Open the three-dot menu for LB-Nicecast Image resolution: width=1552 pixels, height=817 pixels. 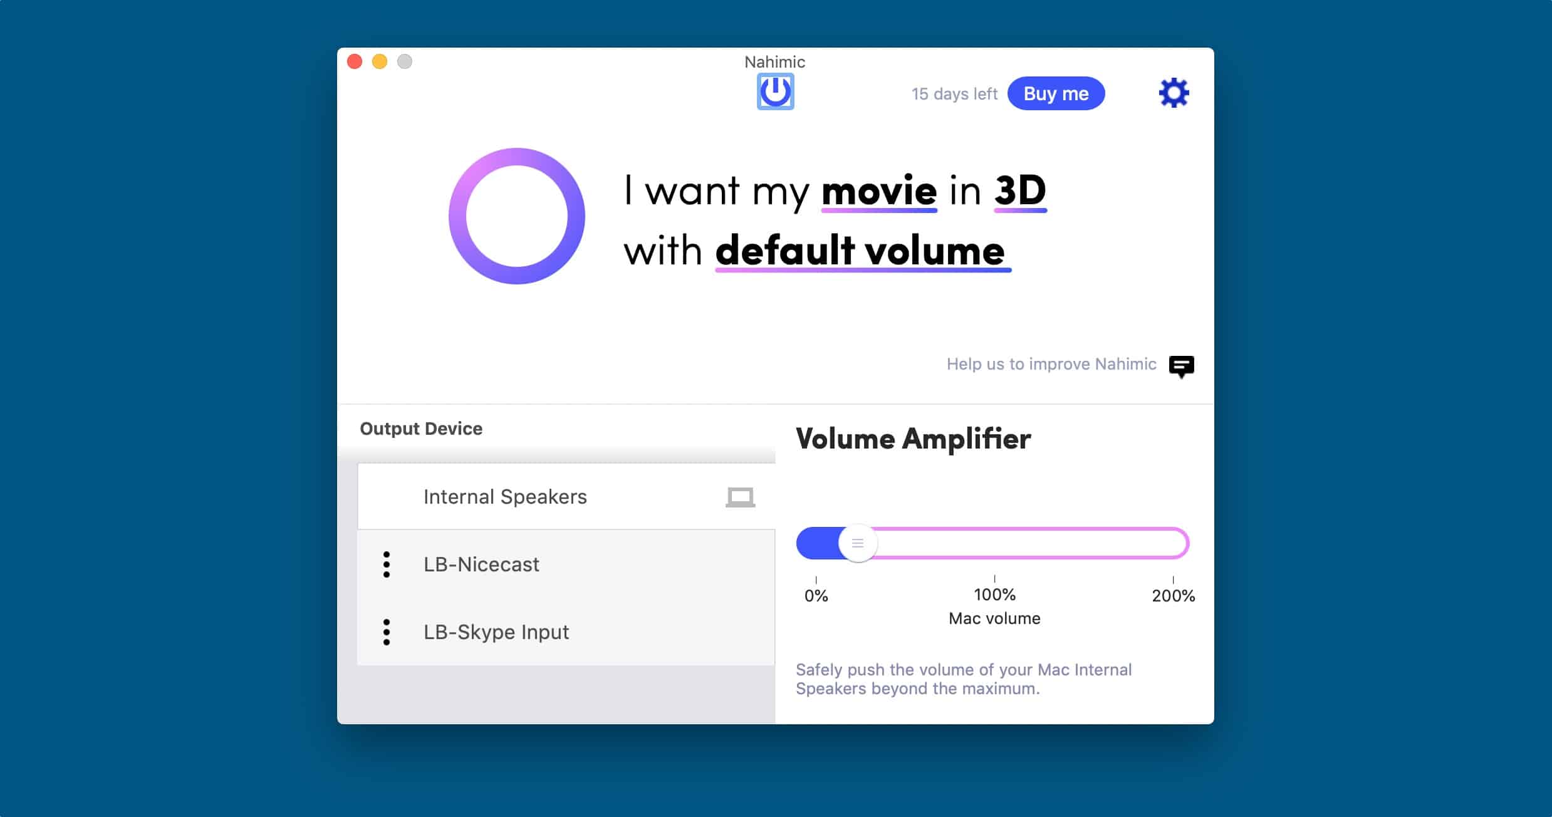click(387, 565)
